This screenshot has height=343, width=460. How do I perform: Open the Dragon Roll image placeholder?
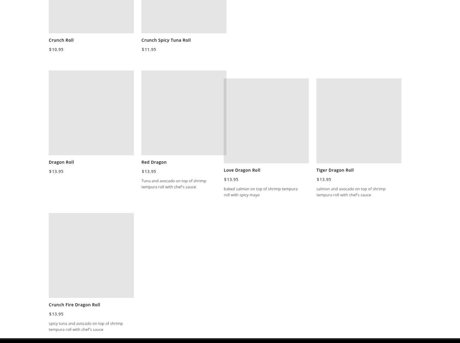coord(91,113)
